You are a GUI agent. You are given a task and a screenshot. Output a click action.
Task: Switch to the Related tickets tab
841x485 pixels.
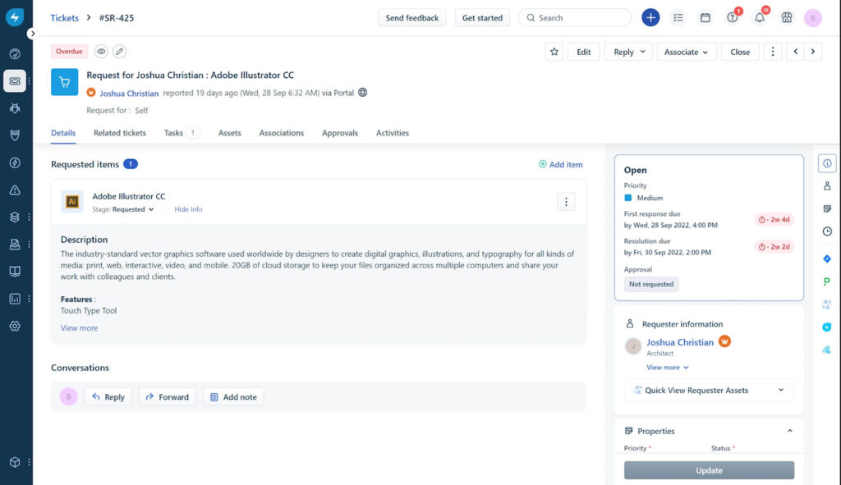120,133
